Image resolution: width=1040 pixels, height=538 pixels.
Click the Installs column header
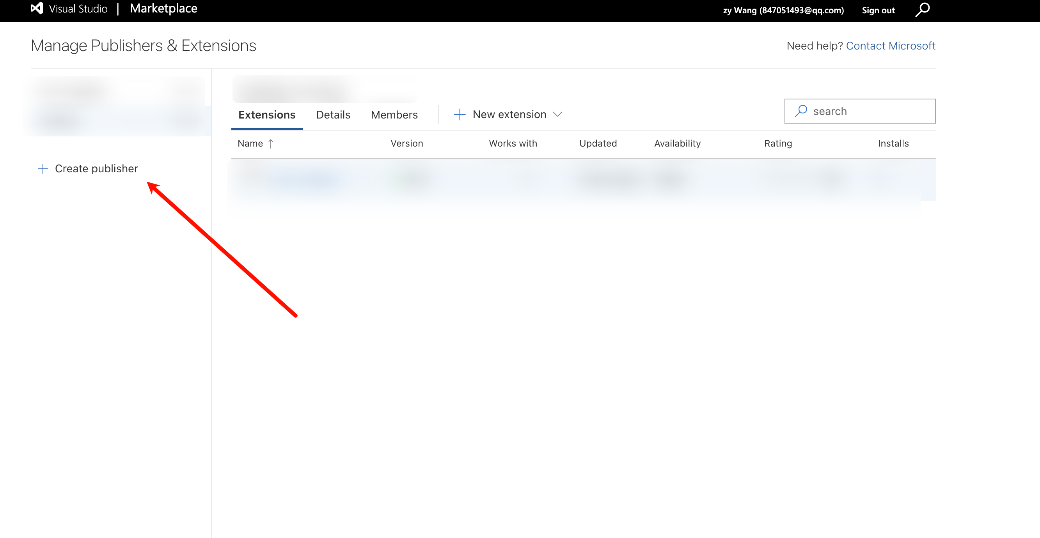[x=893, y=144]
